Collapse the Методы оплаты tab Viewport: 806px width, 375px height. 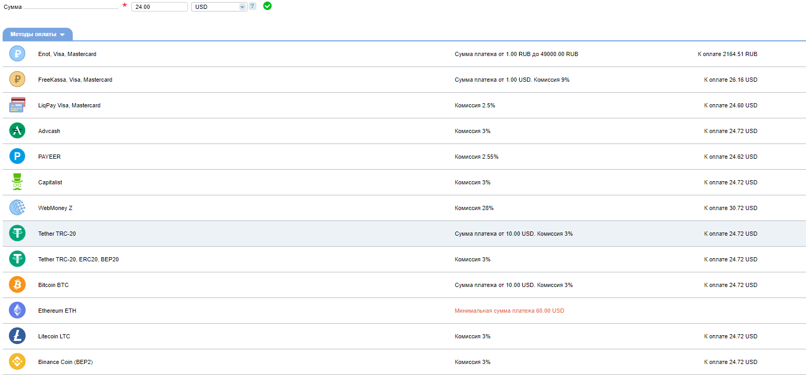(x=38, y=34)
